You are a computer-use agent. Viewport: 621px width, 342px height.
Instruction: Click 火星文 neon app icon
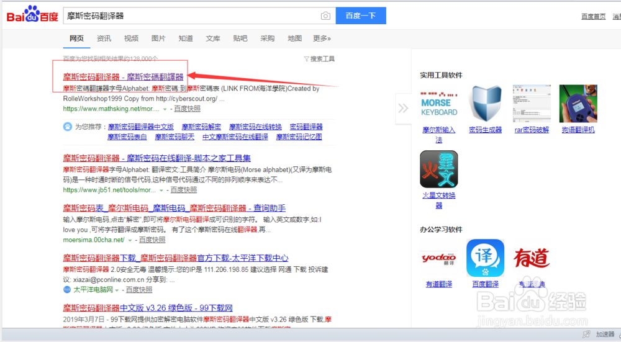pos(439,169)
